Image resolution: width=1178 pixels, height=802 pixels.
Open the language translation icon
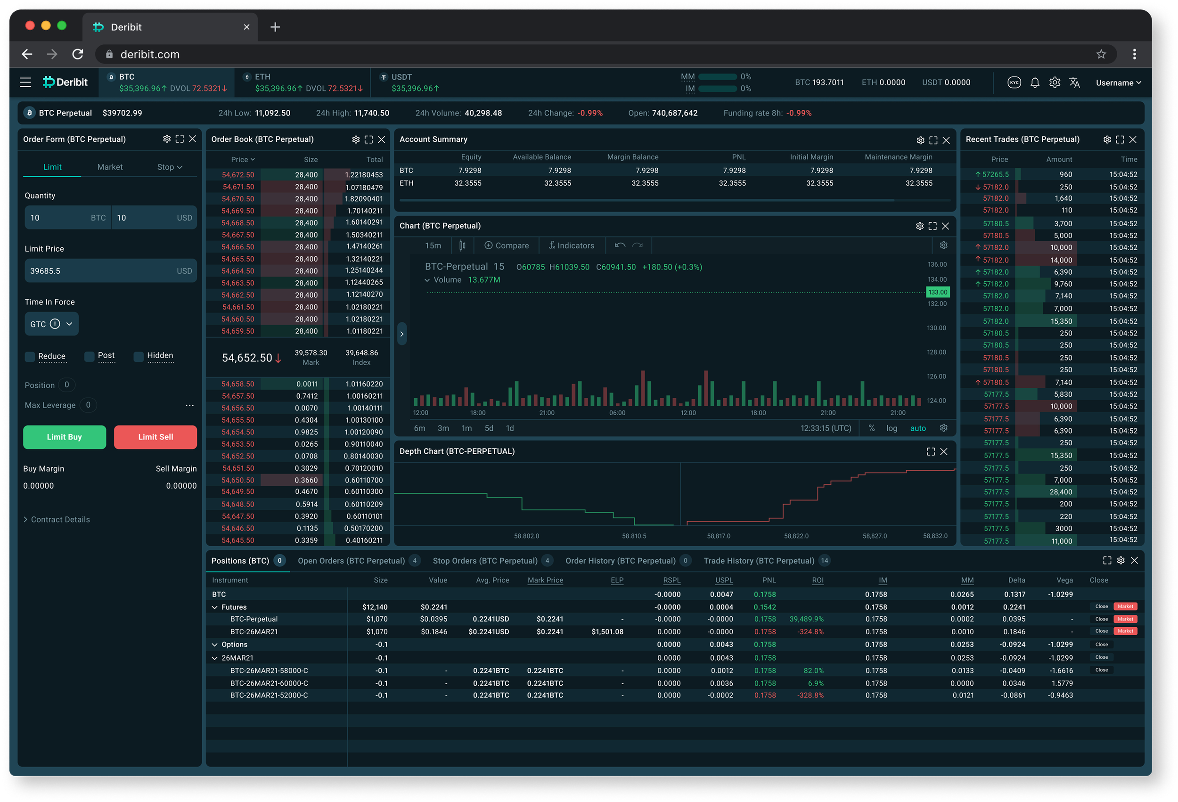point(1074,82)
